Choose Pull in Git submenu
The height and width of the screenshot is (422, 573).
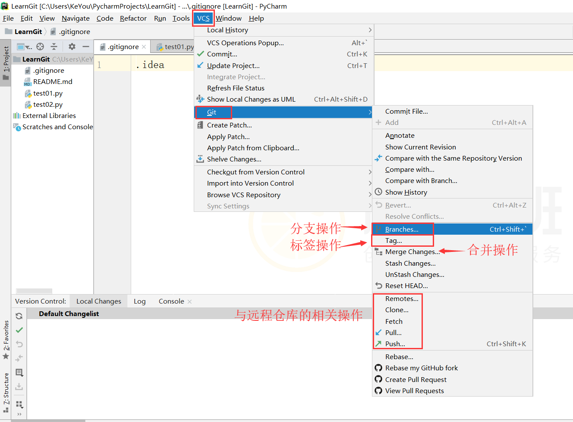point(453,333)
